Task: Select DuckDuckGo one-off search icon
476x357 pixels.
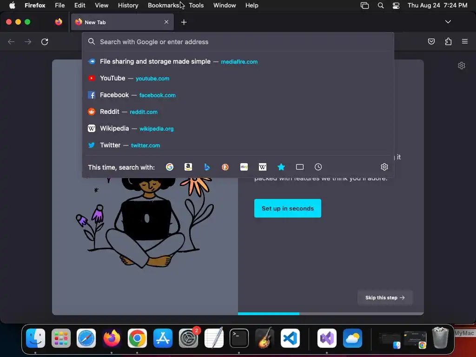Action: 225,167
